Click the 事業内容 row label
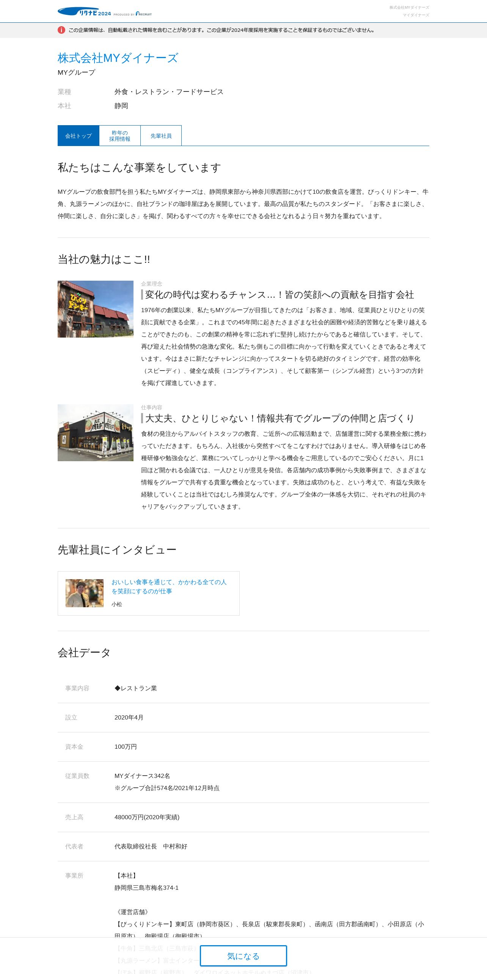This screenshot has height=974, width=487. (77, 688)
